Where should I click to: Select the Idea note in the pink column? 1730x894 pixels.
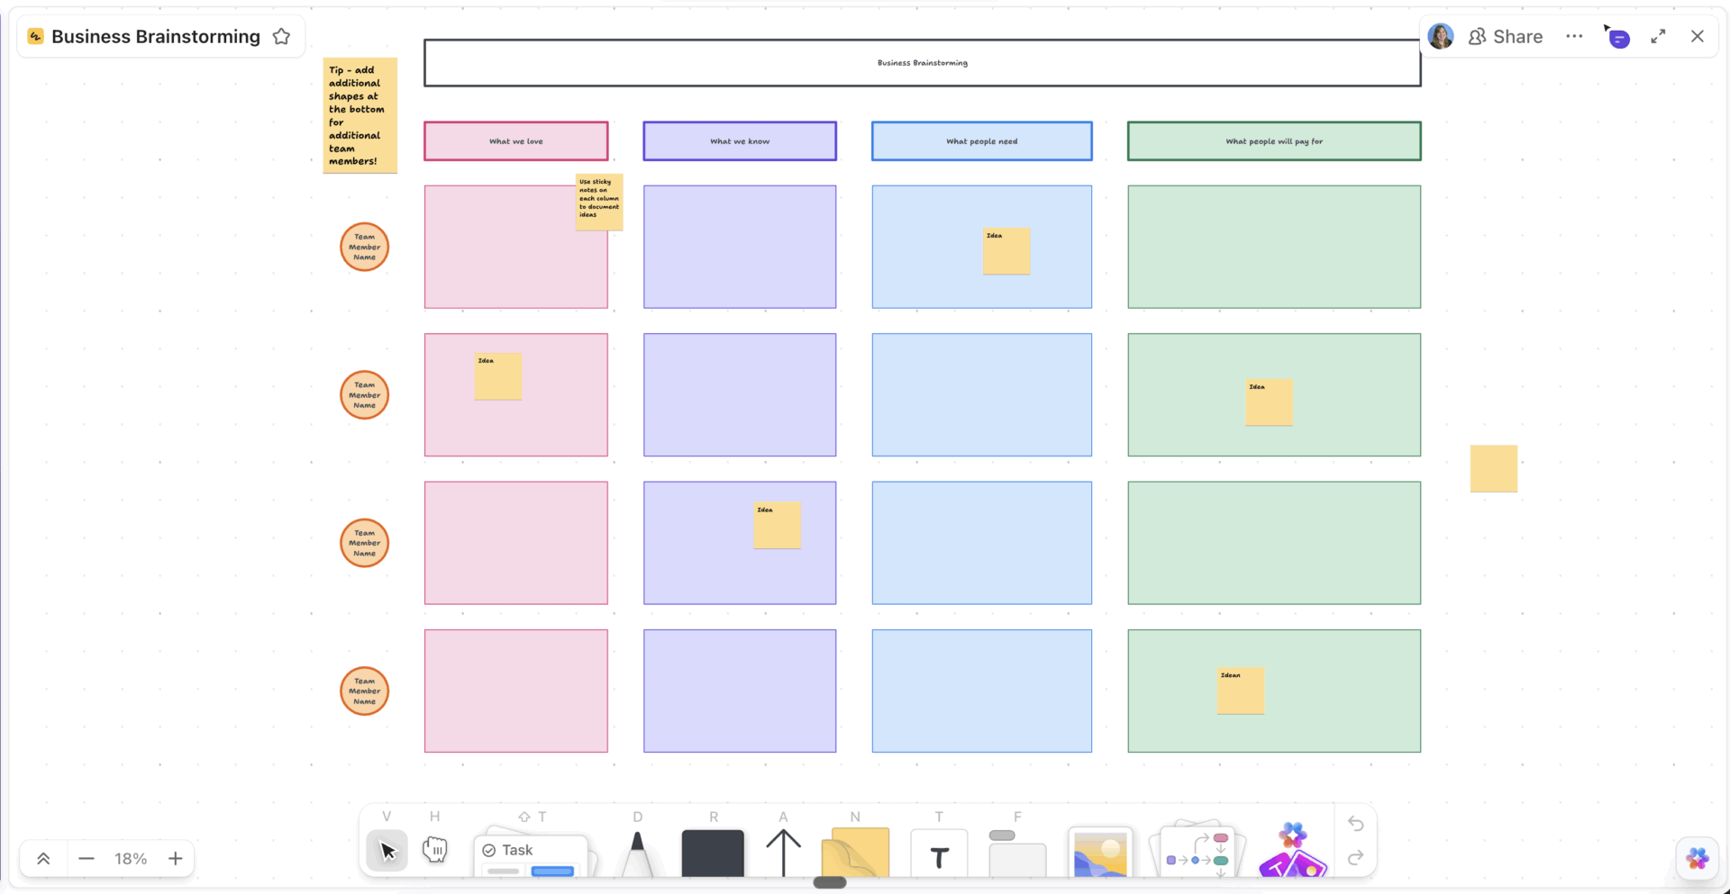pos(498,376)
